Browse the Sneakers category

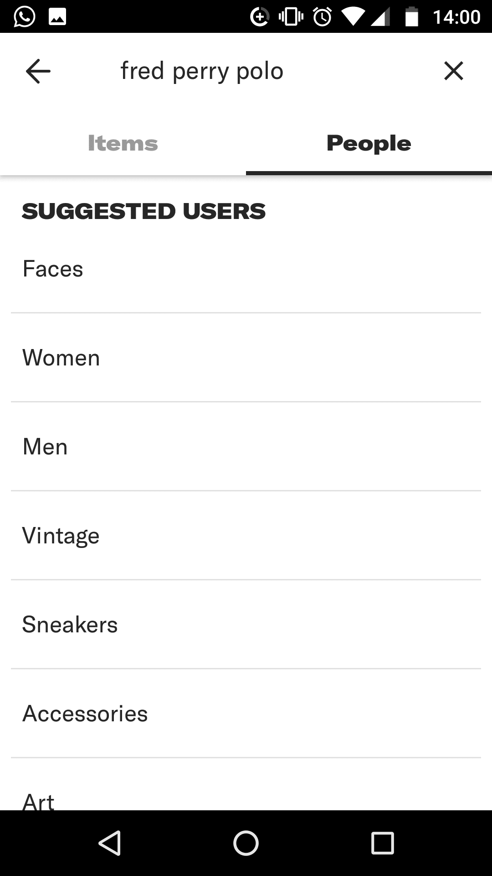pos(246,625)
